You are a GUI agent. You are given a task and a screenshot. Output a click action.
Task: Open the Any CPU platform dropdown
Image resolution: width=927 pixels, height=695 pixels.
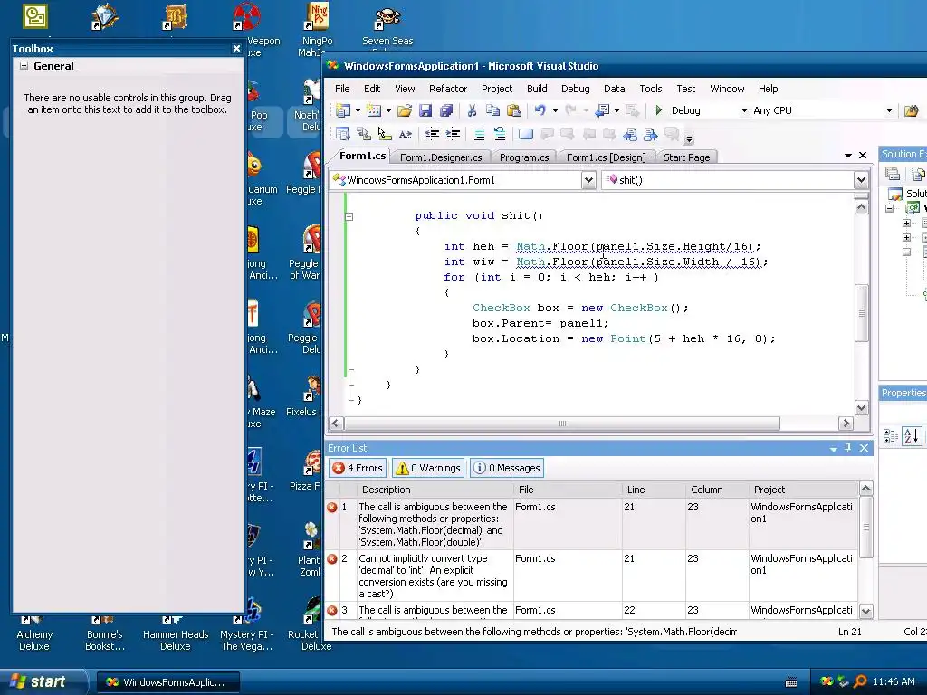pyautogui.click(x=889, y=110)
